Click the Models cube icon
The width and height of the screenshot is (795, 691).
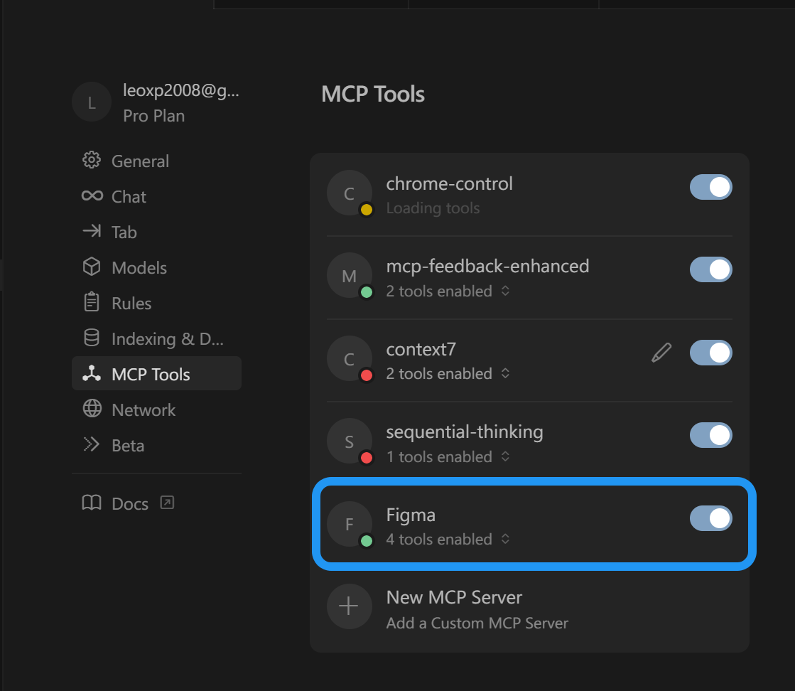(92, 267)
